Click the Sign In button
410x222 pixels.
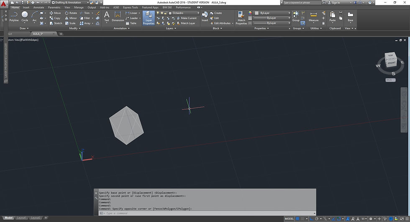pos(336,3)
